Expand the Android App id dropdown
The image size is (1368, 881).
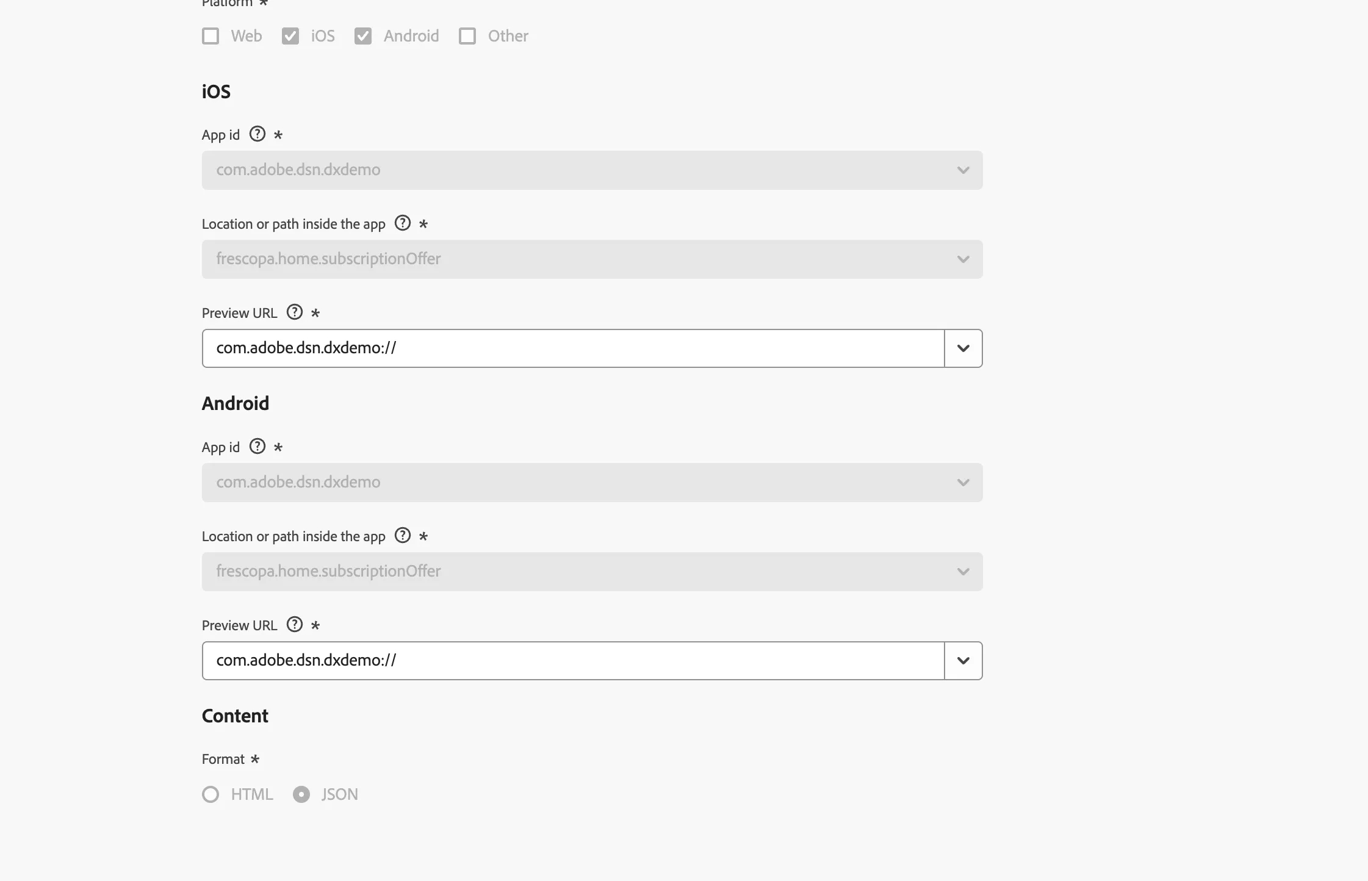[592, 483]
